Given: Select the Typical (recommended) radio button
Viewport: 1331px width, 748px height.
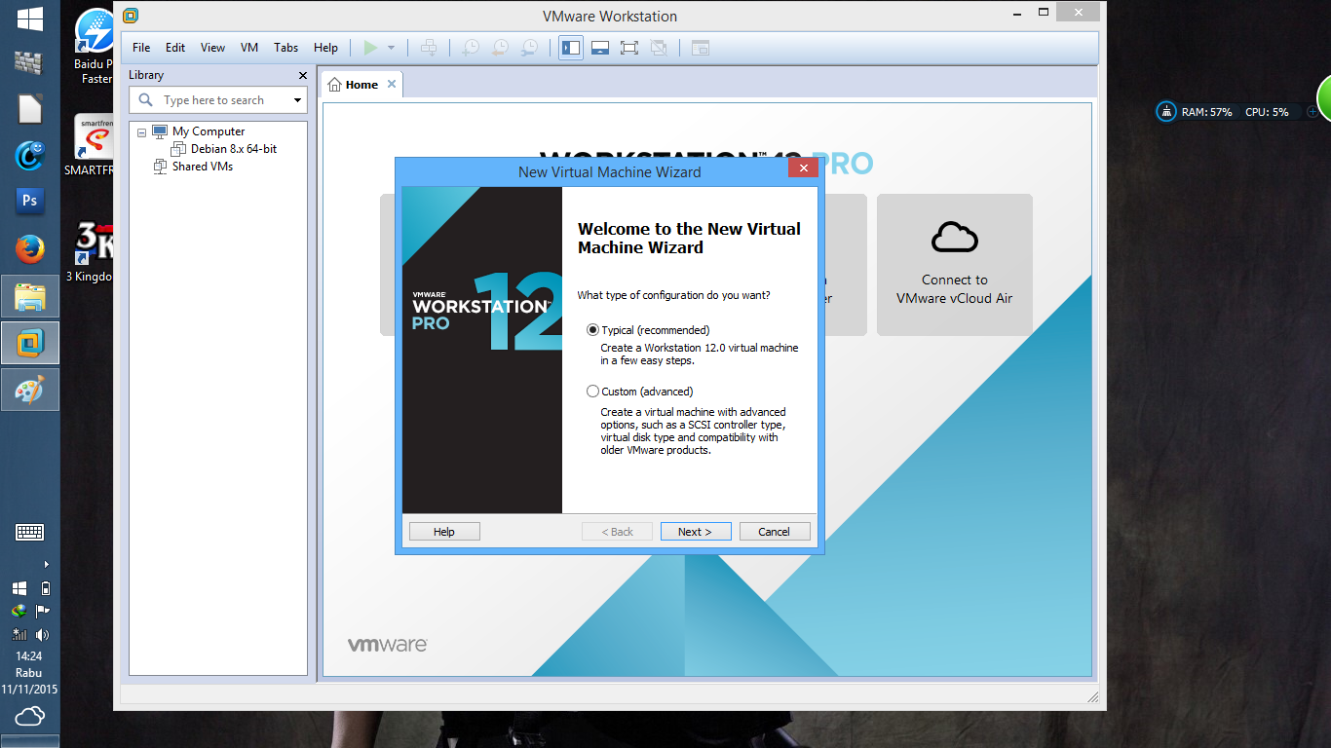Looking at the screenshot, I should click(593, 330).
